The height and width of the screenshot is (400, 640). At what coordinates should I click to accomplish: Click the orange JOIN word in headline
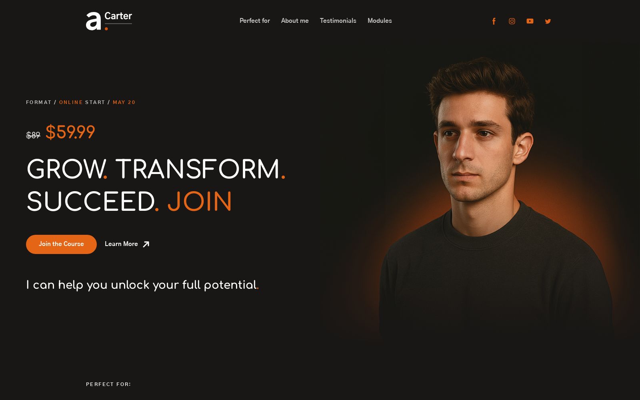click(x=200, y=202)
